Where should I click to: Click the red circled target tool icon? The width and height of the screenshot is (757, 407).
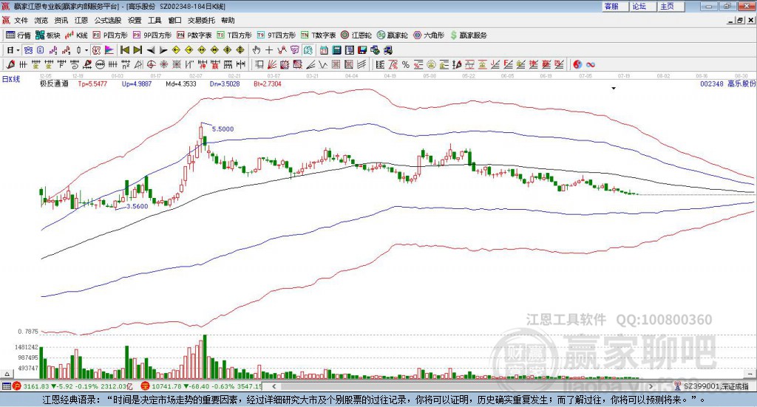151,64
